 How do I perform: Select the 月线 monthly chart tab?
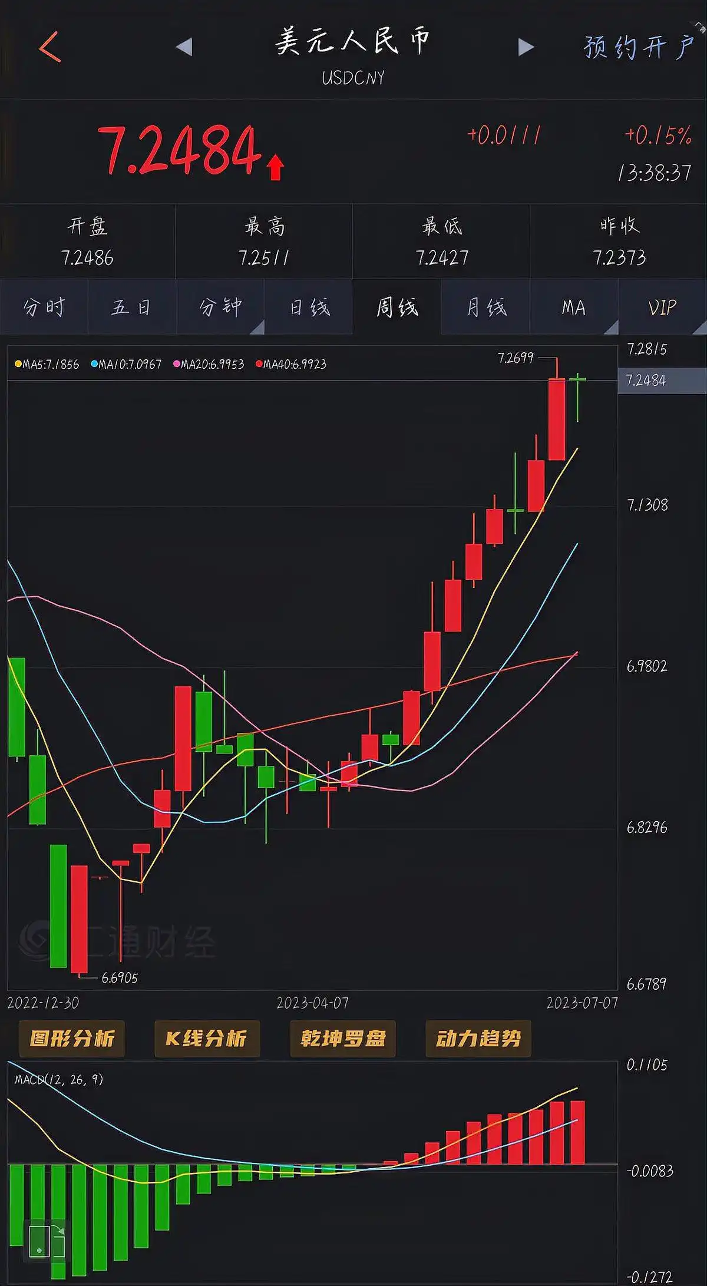pyautogui.click(x=485, y=307)
